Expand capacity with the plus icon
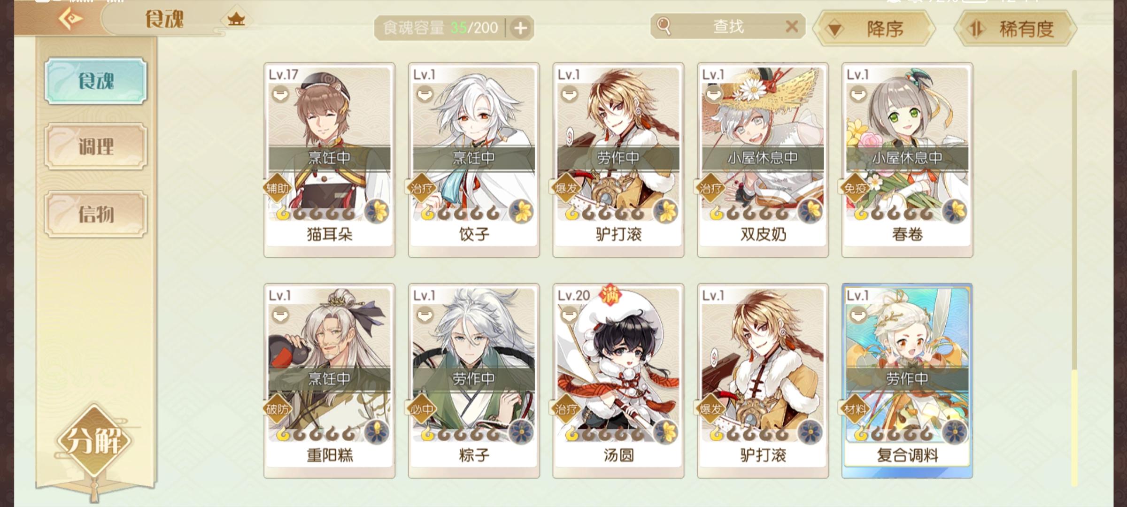 click(x=520, y=29)
